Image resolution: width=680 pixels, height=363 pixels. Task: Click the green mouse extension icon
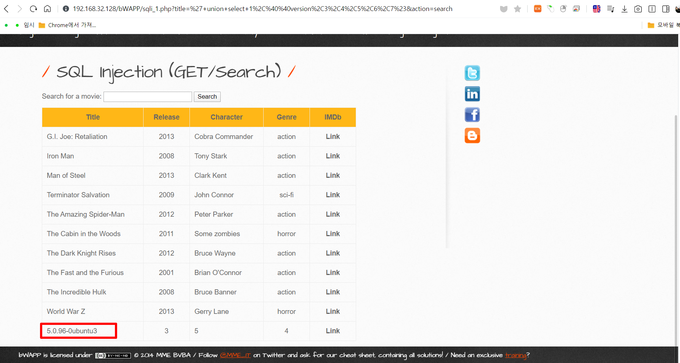[550, 9]
